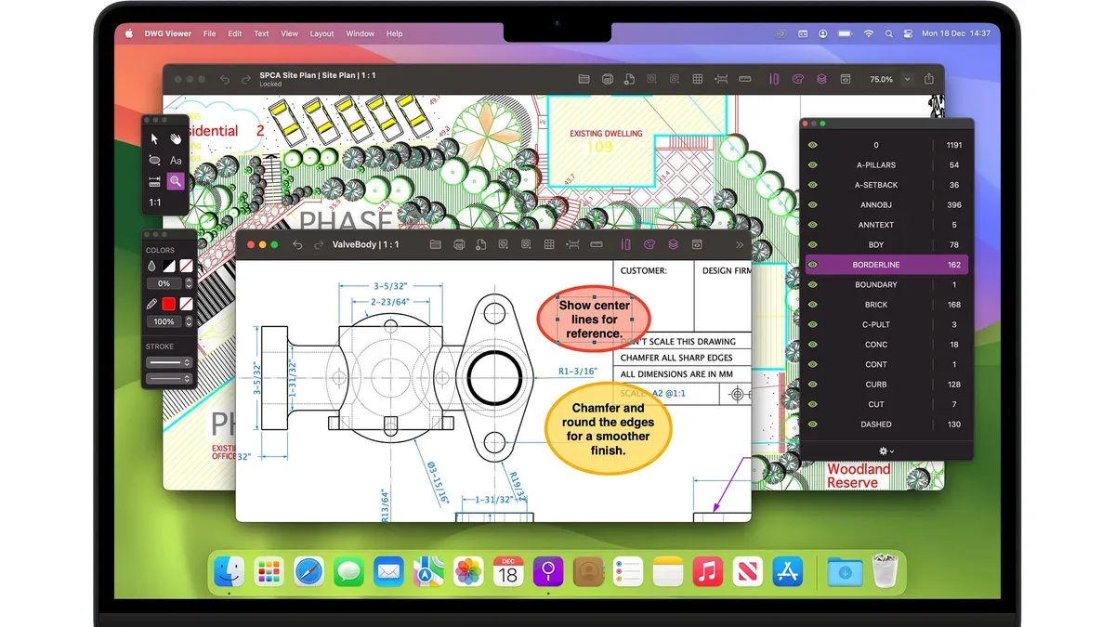This screenshot has width=1115, height=627.
Task: Open the Edit menu
Action: [x=235, y=33]
